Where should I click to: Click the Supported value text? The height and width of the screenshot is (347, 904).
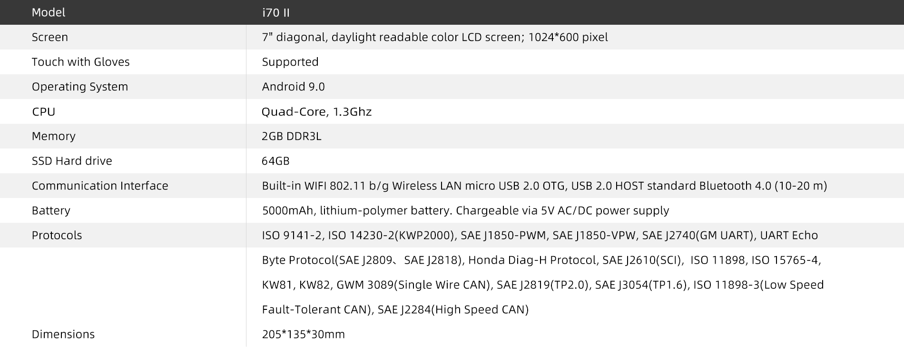click(x=290, y=62)
